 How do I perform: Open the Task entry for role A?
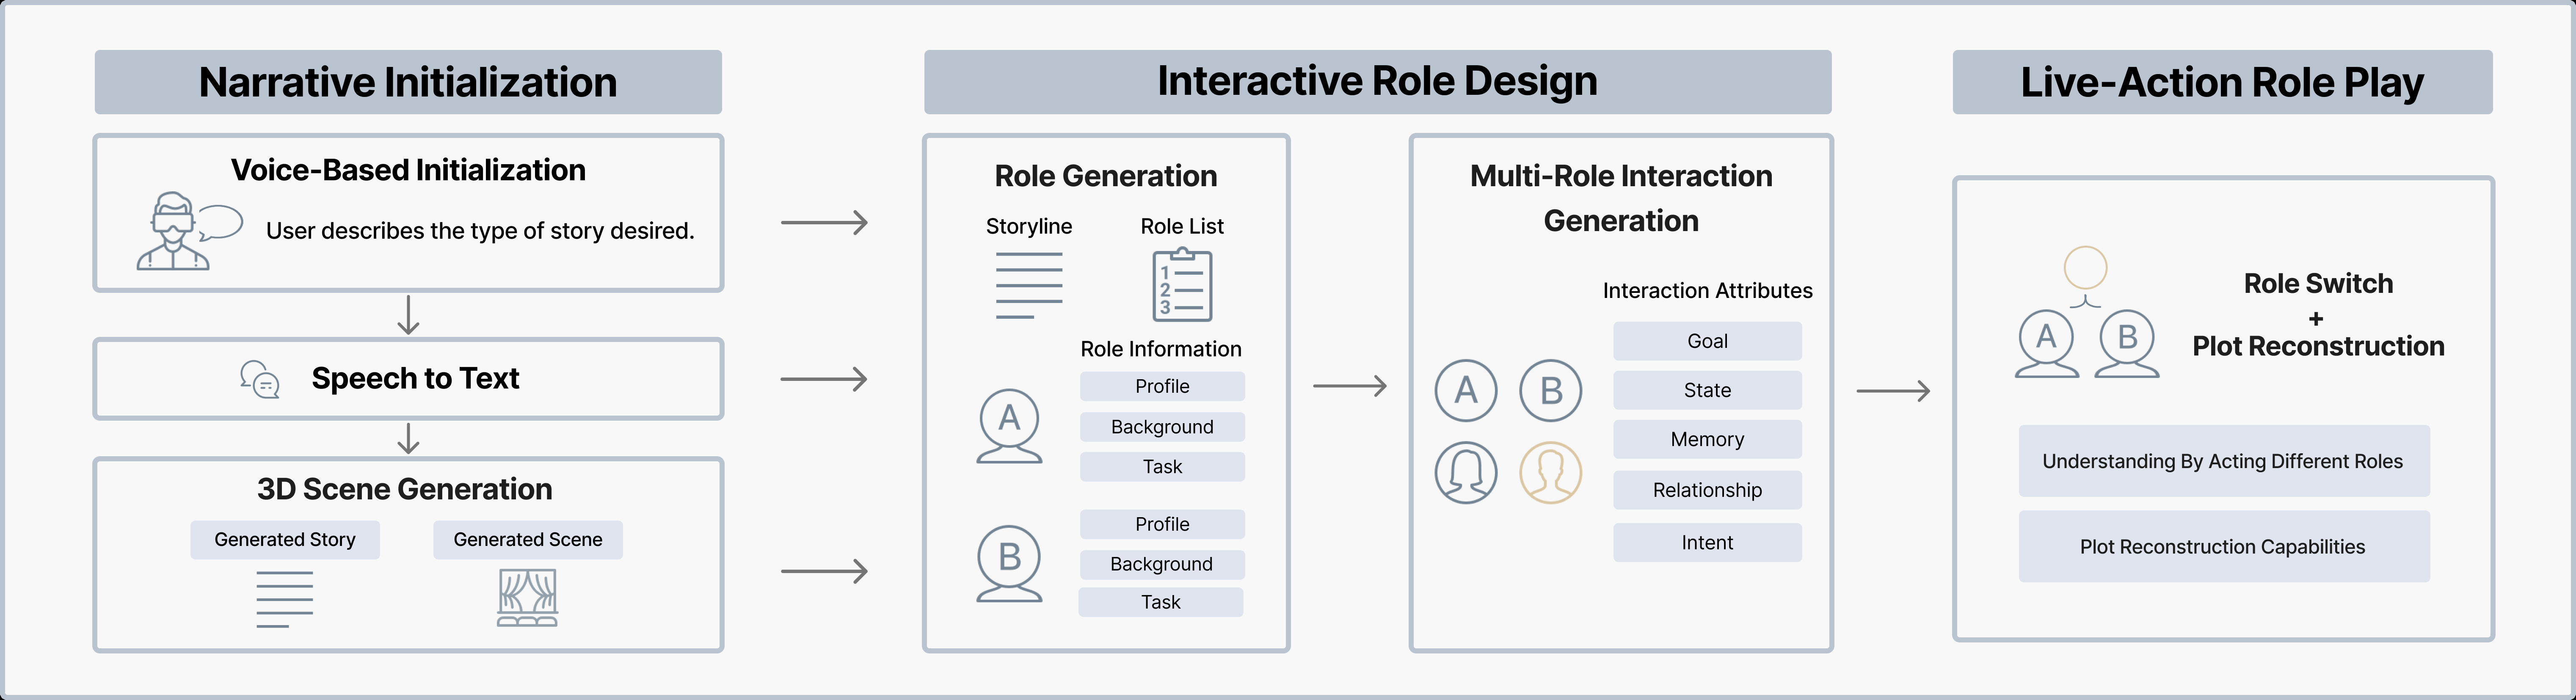pos(1162,466)
